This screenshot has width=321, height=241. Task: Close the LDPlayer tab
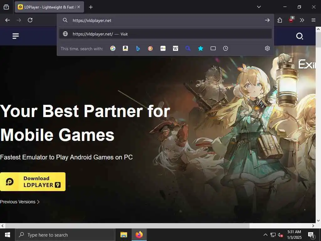click(x=79, y=7)
